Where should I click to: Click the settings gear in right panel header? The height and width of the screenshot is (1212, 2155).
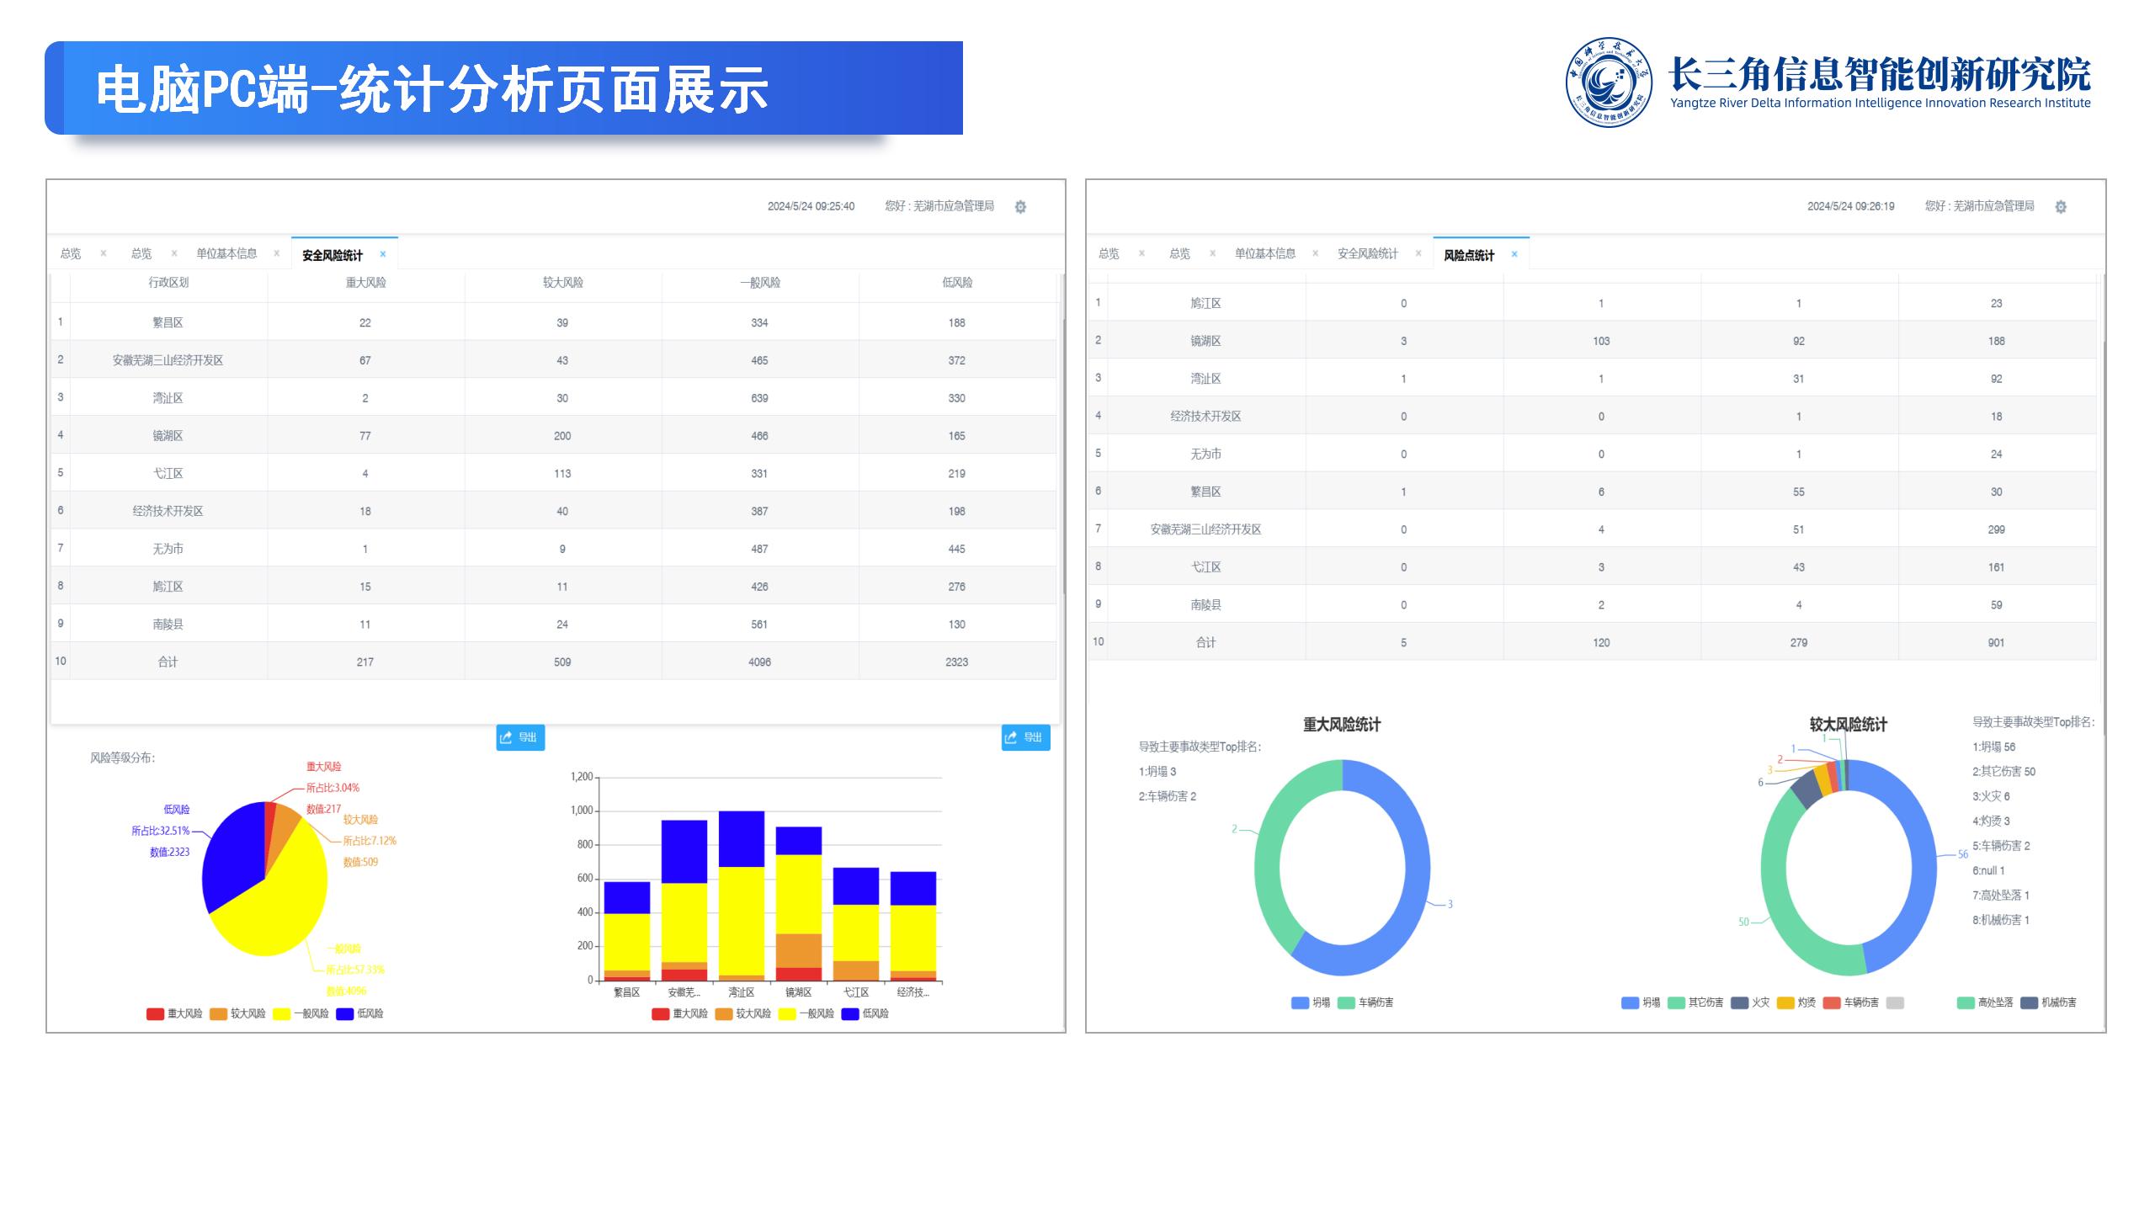click(x=2061, y=207)
